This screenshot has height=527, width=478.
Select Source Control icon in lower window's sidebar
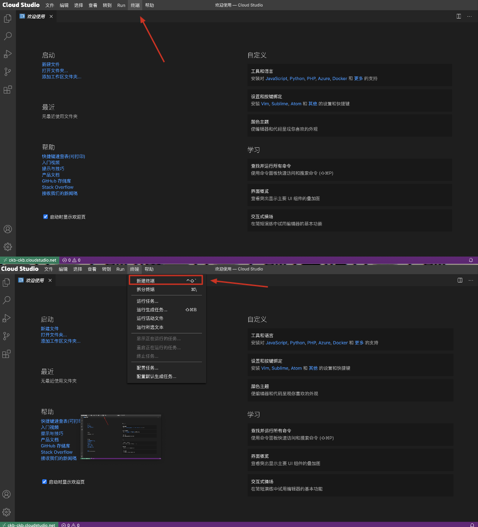[x=6, y=336]
